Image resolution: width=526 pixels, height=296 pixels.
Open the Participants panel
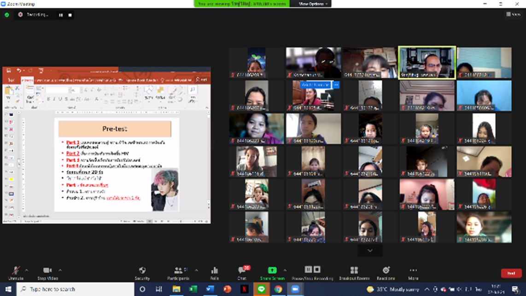coord(178,272)
